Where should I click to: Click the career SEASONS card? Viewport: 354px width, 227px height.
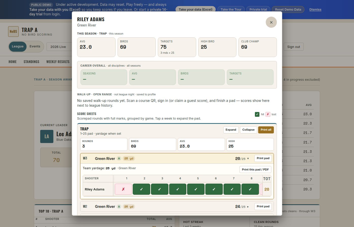[x=104, y=77]
